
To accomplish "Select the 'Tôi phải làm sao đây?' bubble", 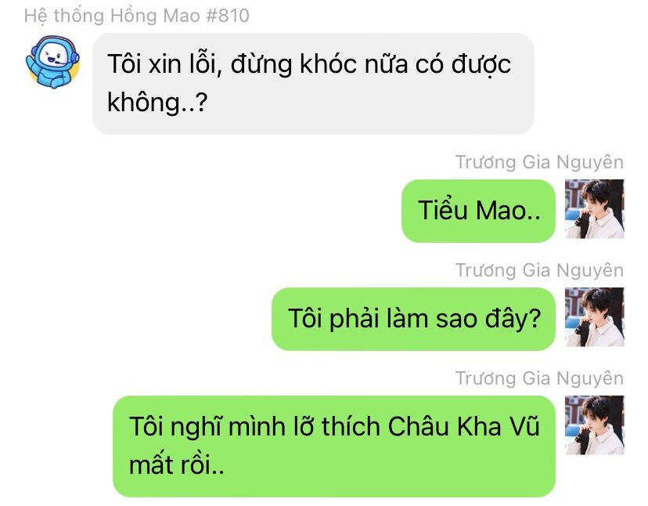I will [413, 319].
